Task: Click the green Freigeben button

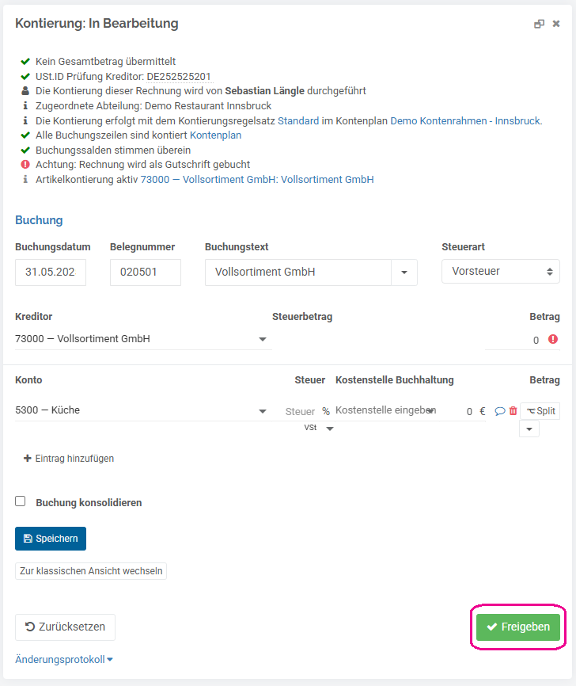Action: coord(518,627)
